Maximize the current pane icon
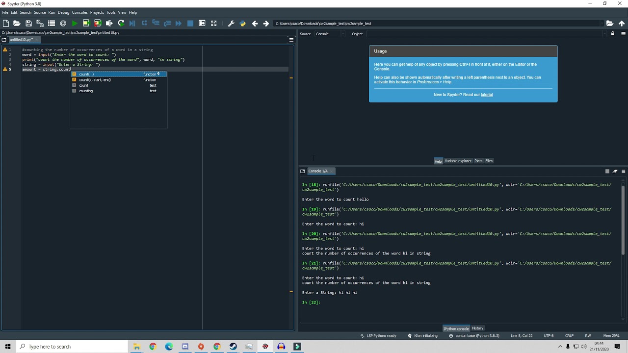 tap(214, 23)
